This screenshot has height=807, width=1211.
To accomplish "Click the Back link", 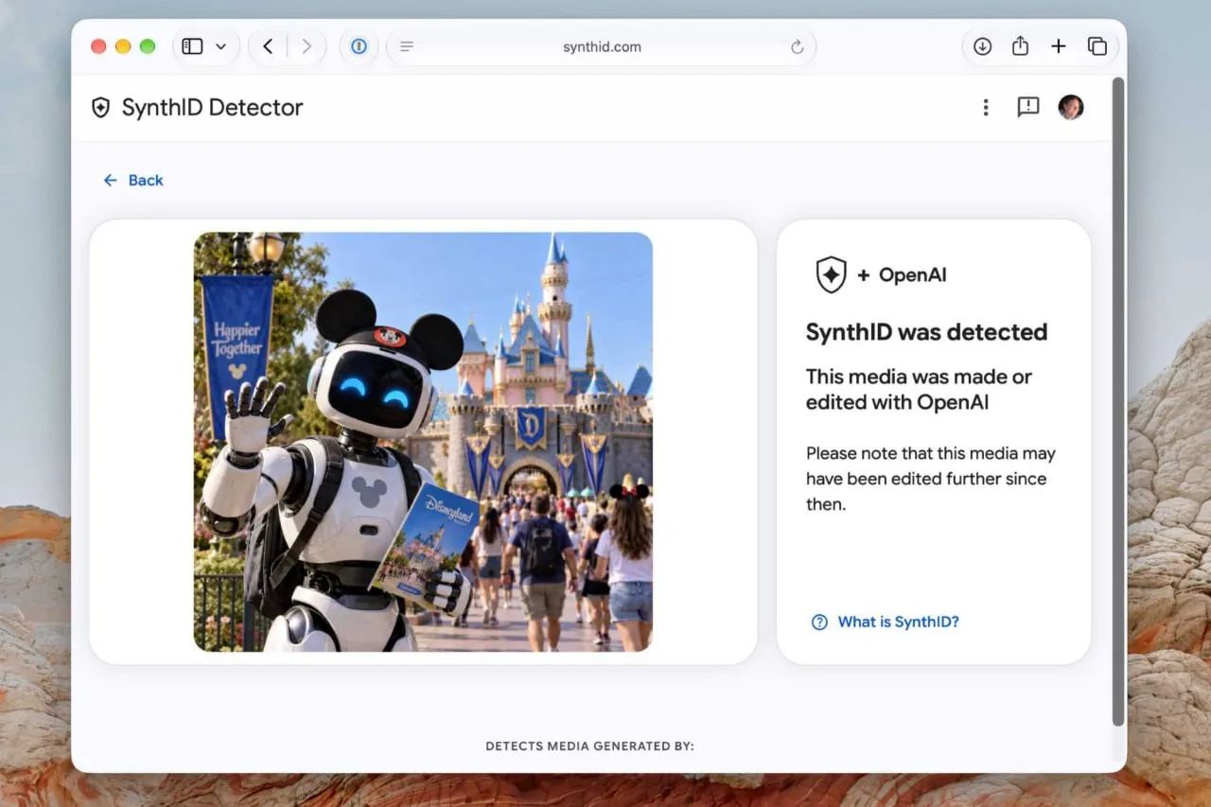I will 133,180.
